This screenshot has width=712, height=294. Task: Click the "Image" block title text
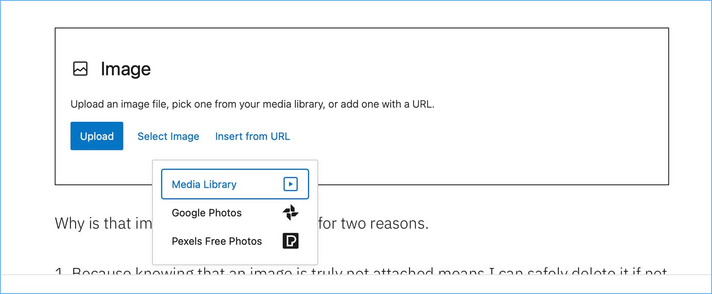point(126,69)
